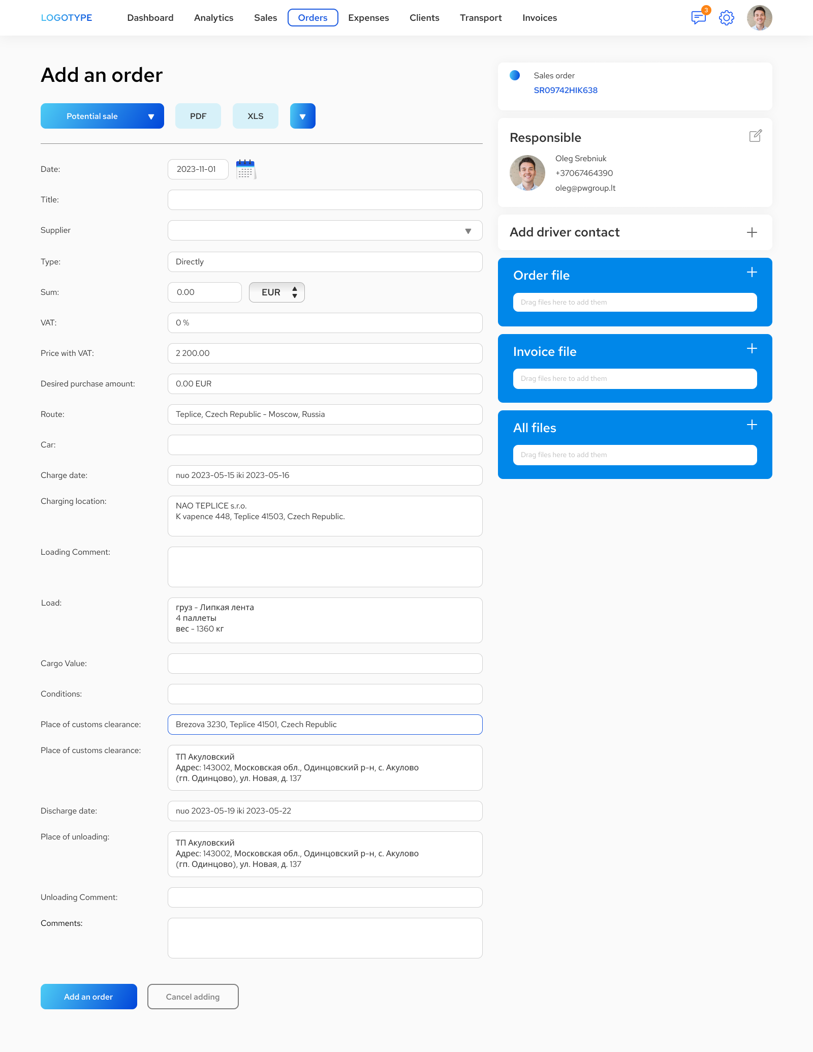
Task: Open the Transport menu
Action: tap(481, 18)
